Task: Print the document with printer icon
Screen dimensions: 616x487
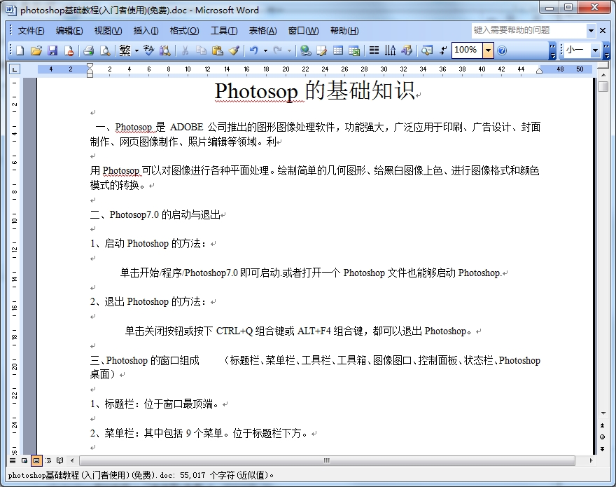Action: click(89, 50)
